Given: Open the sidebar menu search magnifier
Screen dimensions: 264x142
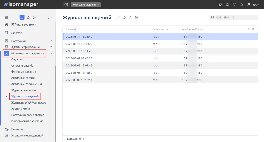Looking at the screenshot, I should (x=50, y=17).
